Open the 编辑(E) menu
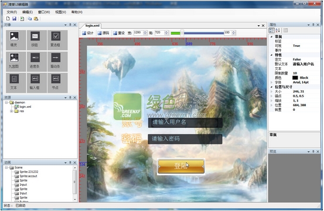This screenshot has width=324, height=211. [28, 12]
